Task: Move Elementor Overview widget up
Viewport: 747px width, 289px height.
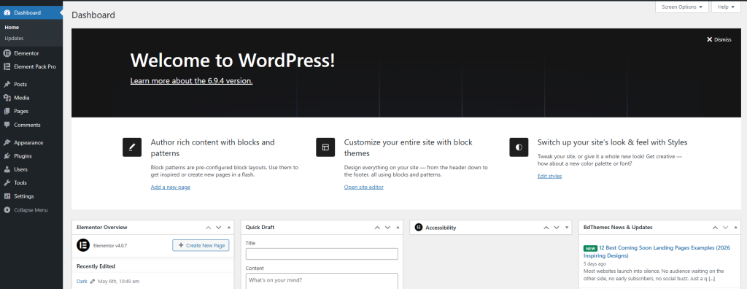Action: pos(208,228)
